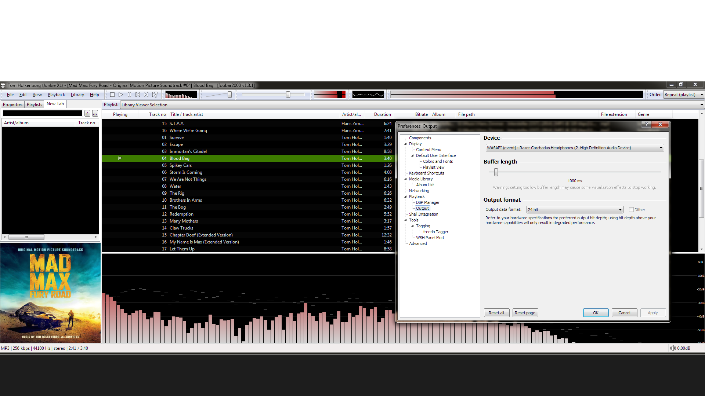Select Context Menu in preferences tree
Viewport: 705px width, 396px height.
tap(429, 150)
